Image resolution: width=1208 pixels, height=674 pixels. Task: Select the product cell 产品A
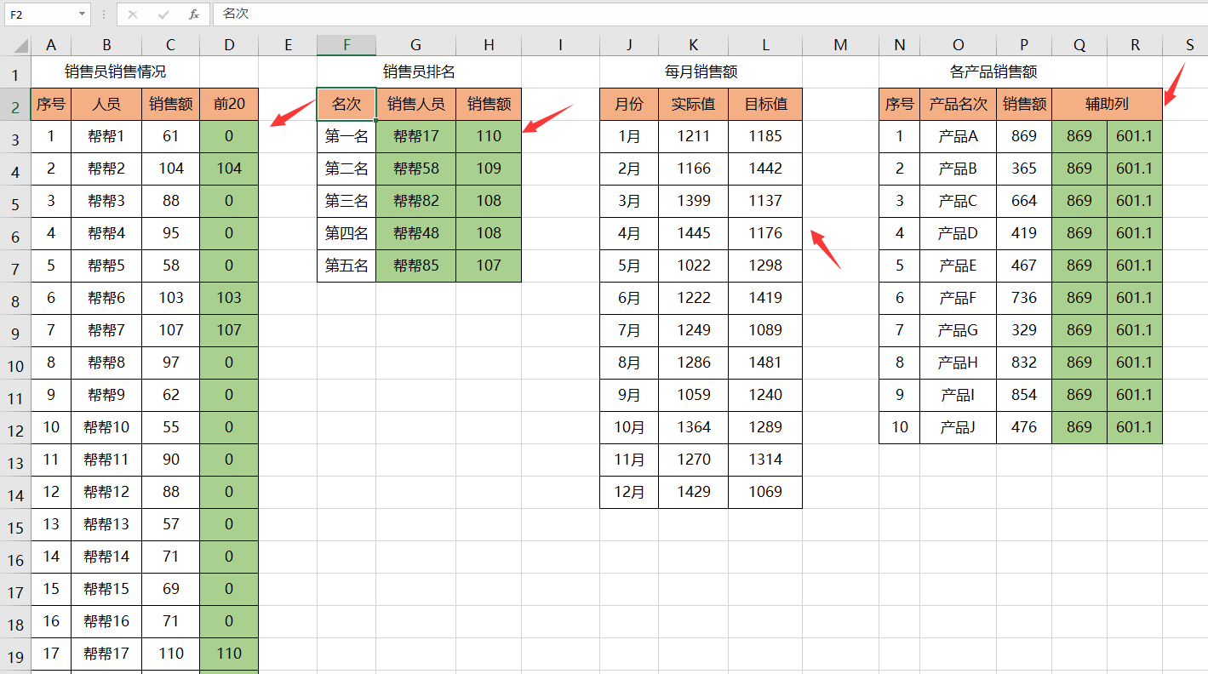pyautogui.click(x=959, y=136)
